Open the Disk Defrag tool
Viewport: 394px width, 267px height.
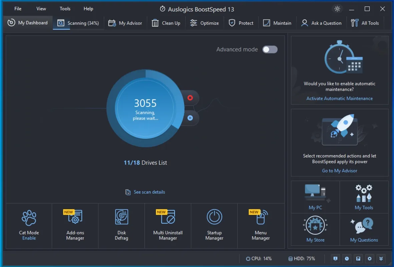click(x=121, y=225)
